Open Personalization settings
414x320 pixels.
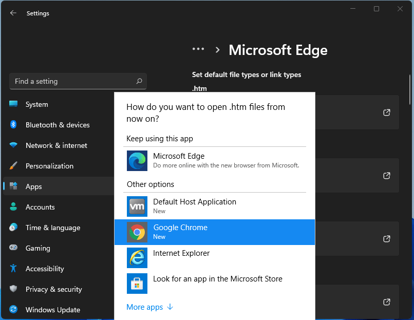click(59, 166)
